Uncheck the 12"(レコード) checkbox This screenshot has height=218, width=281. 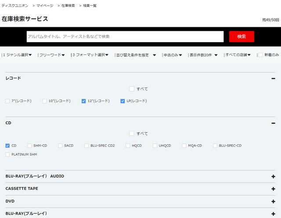(x=83, y=101)
